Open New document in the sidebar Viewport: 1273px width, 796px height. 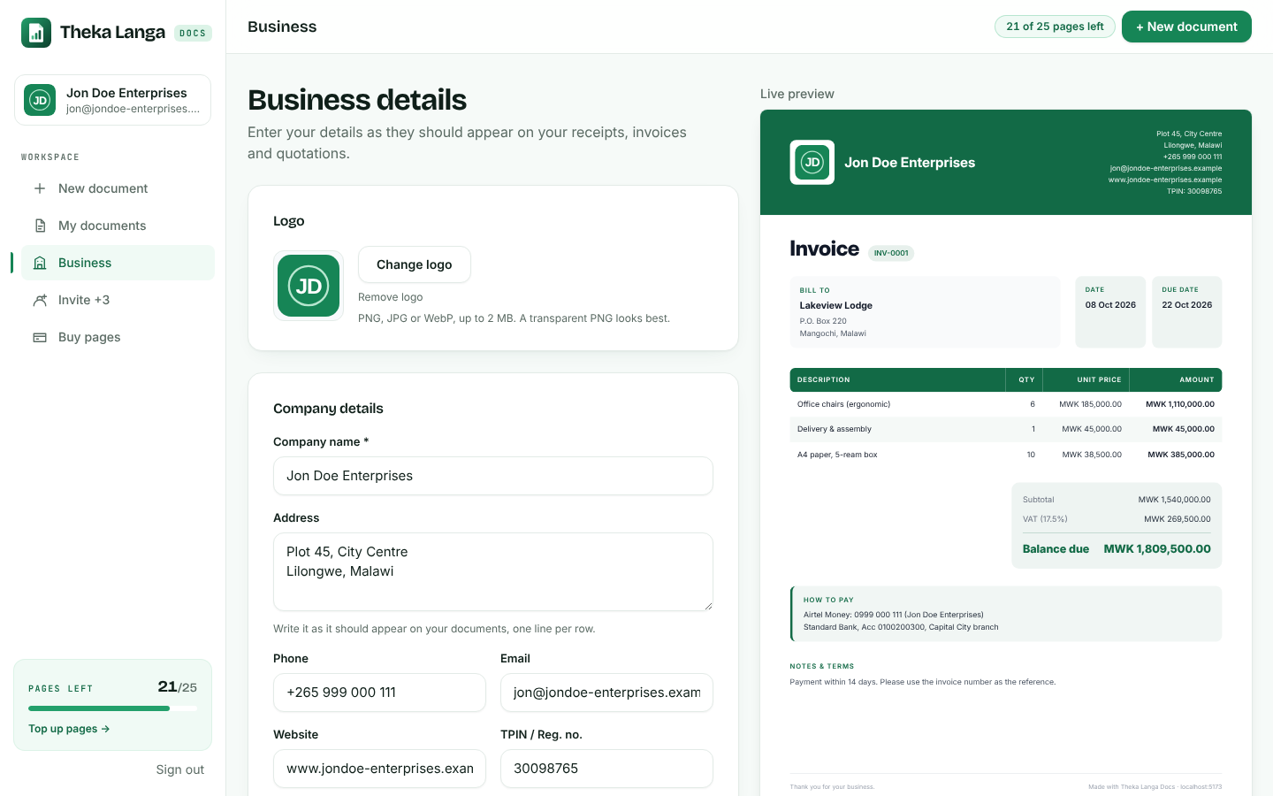pyautogui.click(x=118, y=188)
